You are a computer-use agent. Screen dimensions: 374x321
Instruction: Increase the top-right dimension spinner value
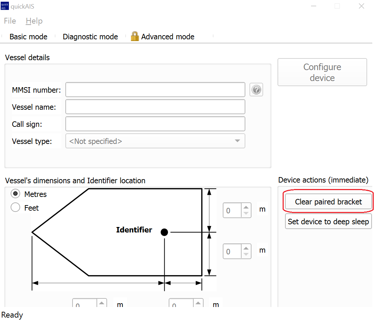(246, 207)
